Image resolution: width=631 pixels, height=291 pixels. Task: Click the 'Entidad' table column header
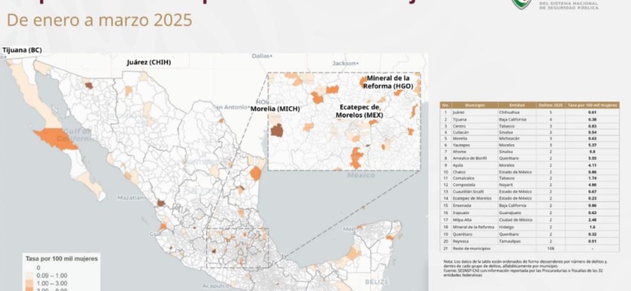pos(516,105)
